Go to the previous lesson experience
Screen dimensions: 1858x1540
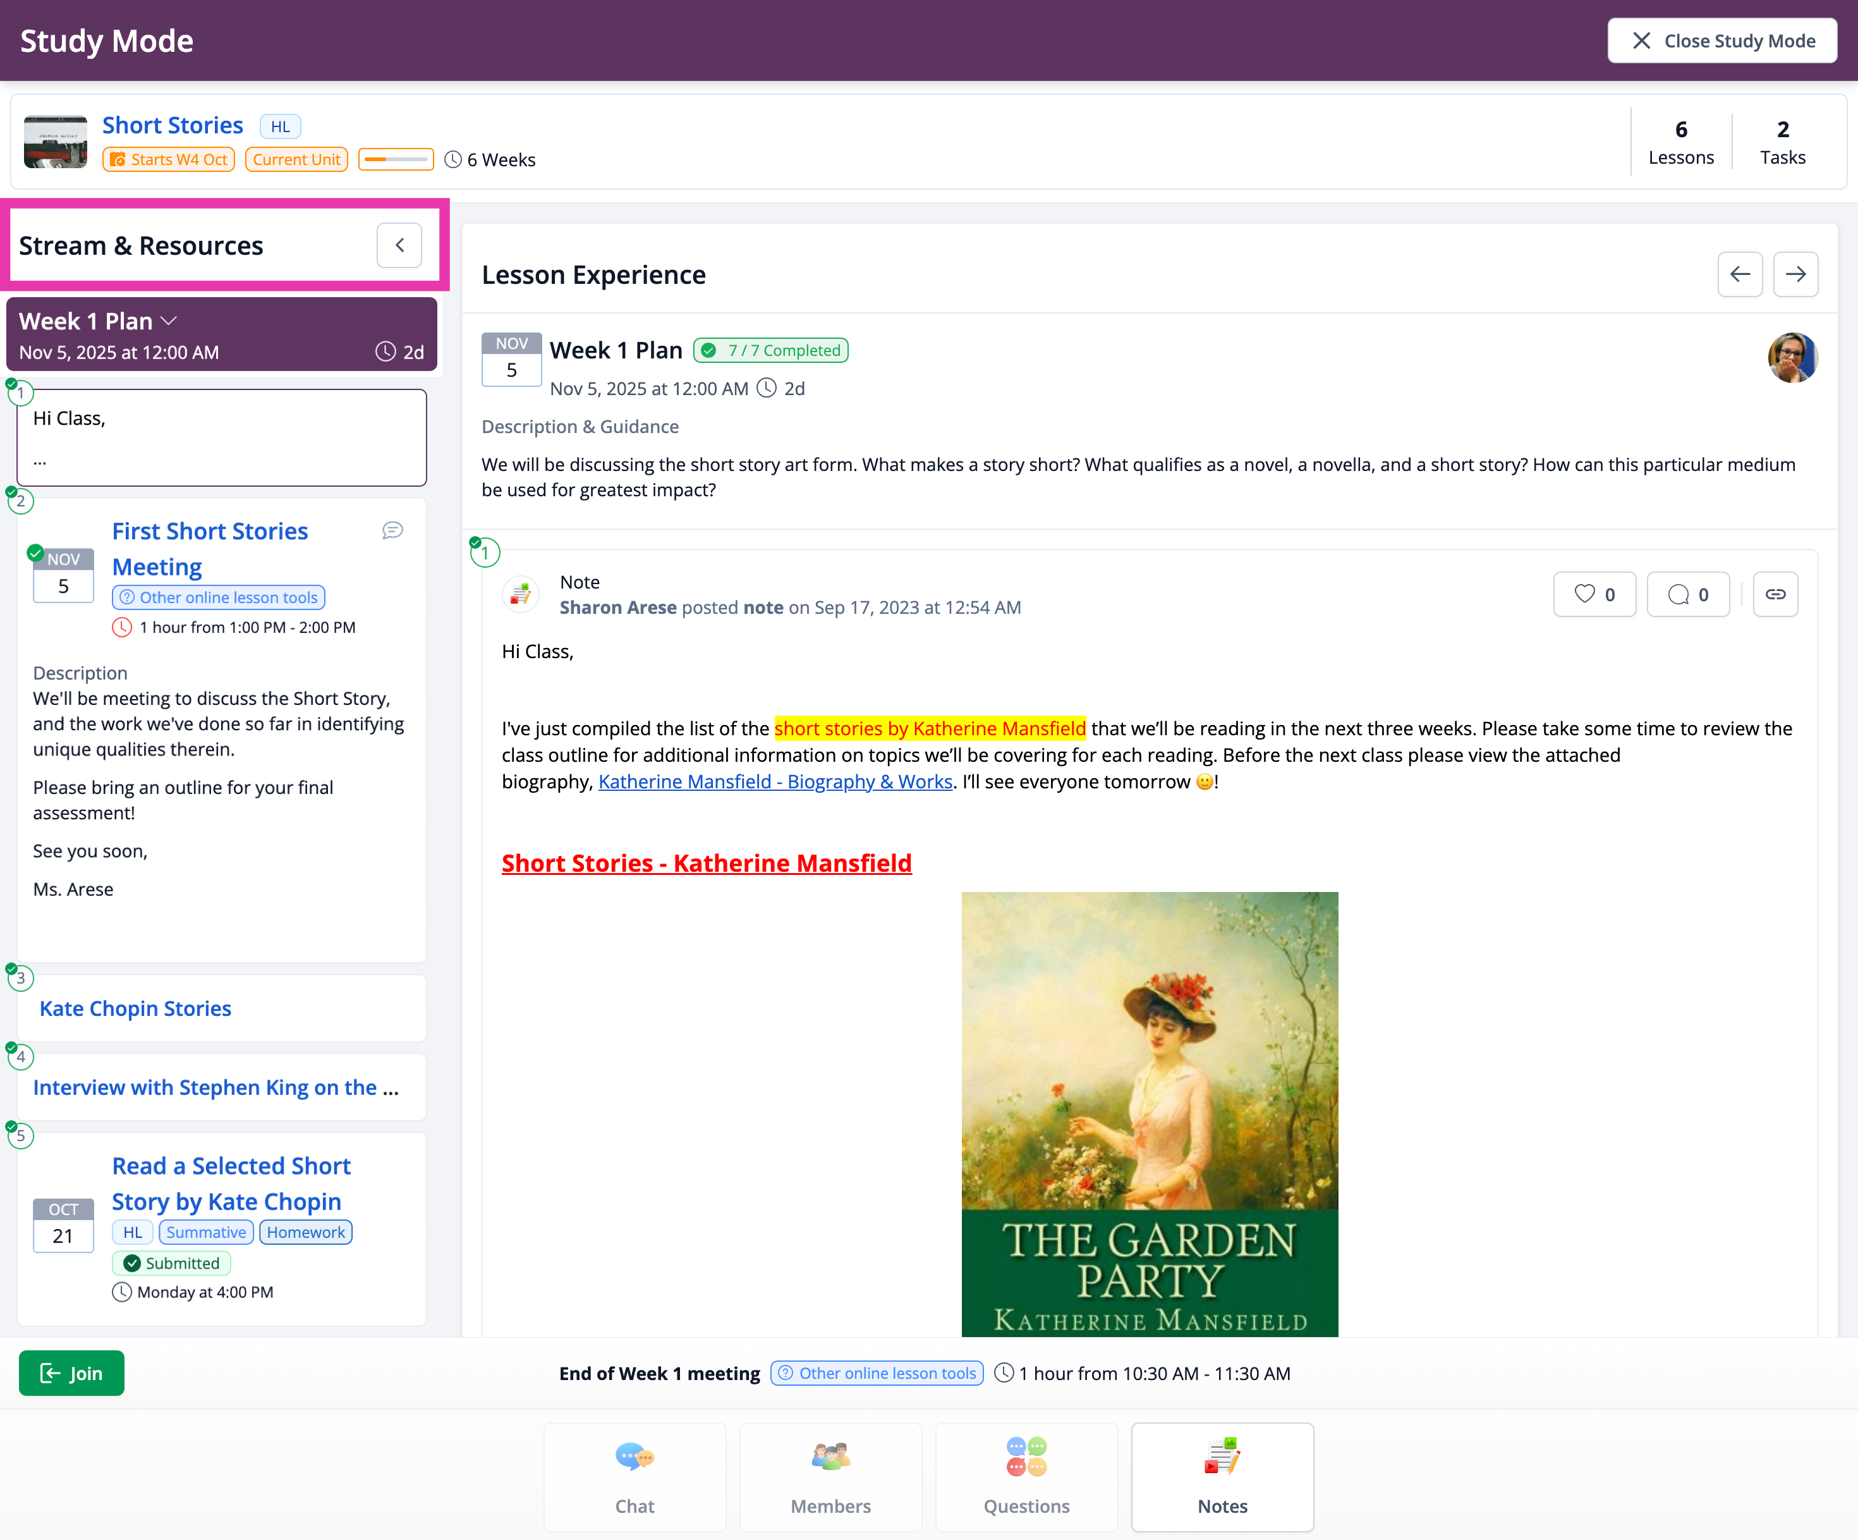point(1739,274)
